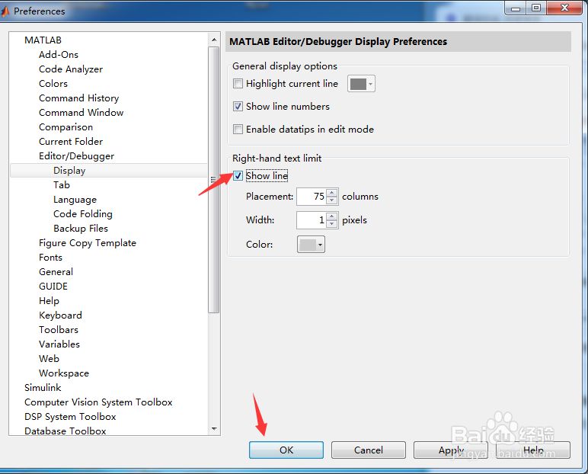Viewport: 588px width, 474px height.
Task: Select Backup Files preferences
Action: pos(81,229)
